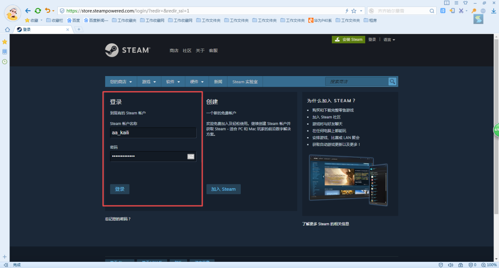Open the virtual keyboard icon in password field
Image resolution: width=499 pixels, height=268 pixels.
pos(191,156)
